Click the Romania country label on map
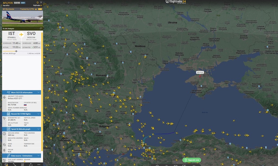278x166 pixels. tap(101, 75)
